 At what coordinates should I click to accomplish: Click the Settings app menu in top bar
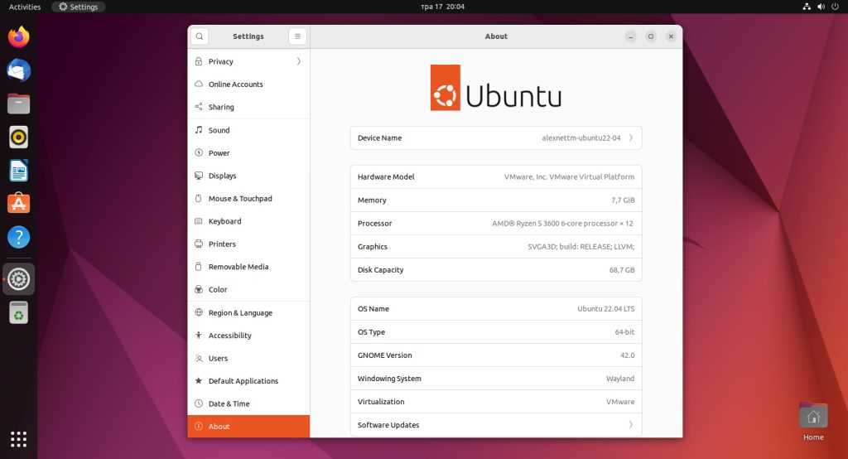pyautogui.click(x=79, y=7)
